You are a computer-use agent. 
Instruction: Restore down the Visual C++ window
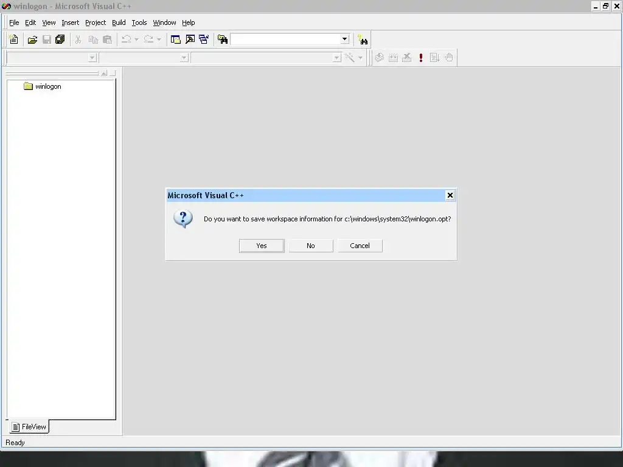click(x=605, y=6)
